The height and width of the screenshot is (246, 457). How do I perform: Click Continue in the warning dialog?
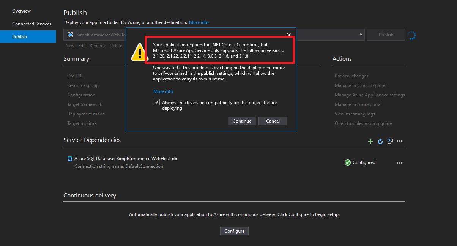[242, 121]
